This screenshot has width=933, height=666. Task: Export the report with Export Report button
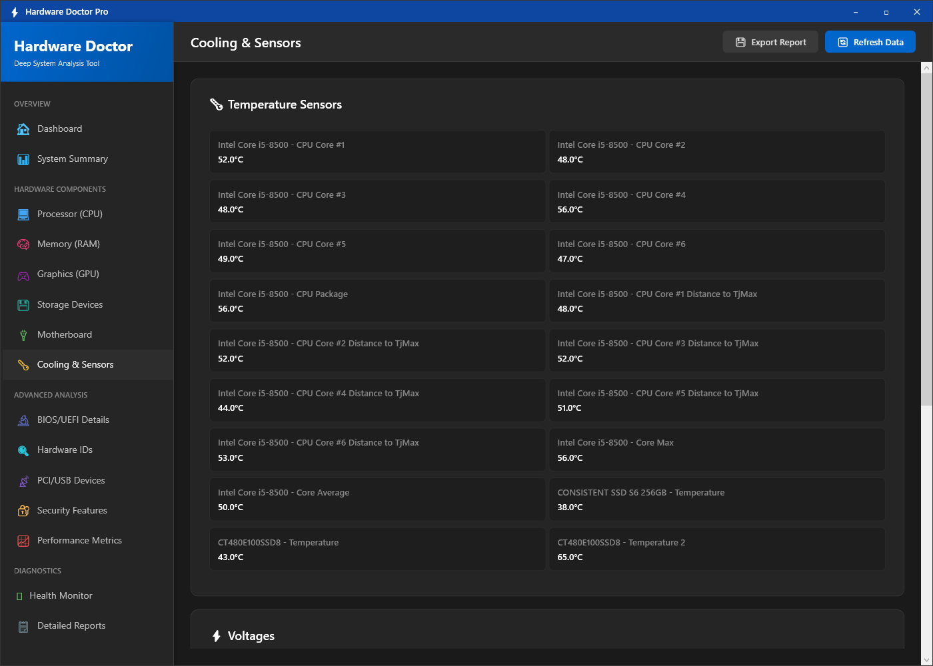(770, 42)
